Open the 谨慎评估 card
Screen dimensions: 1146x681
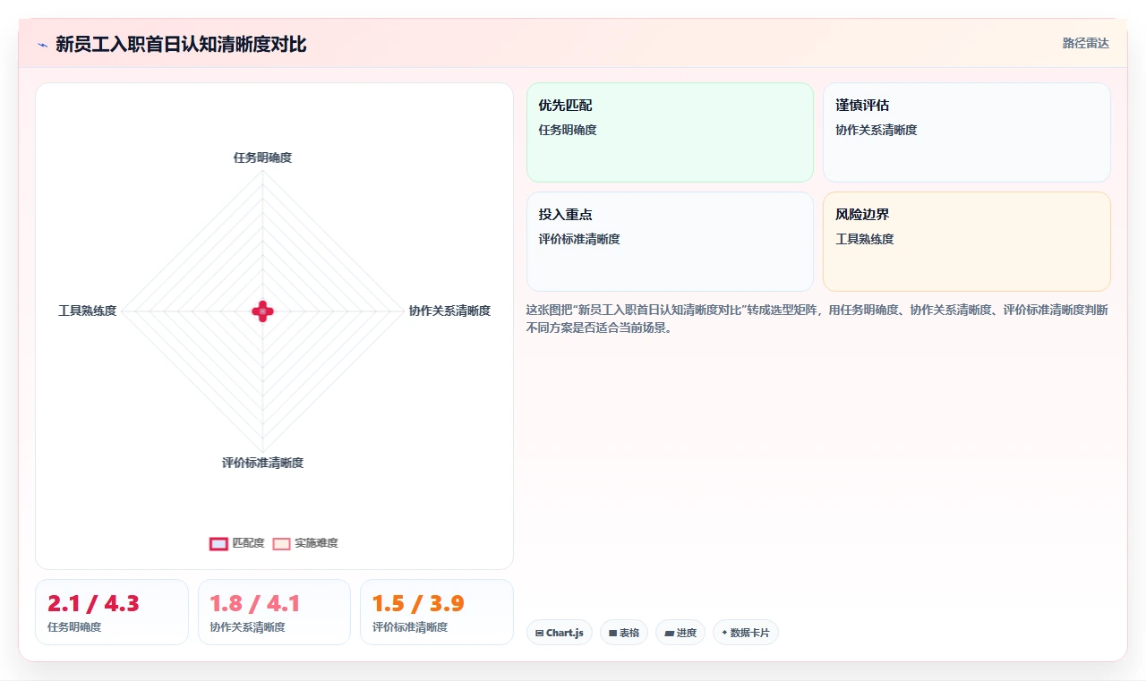tap(967, 132)
